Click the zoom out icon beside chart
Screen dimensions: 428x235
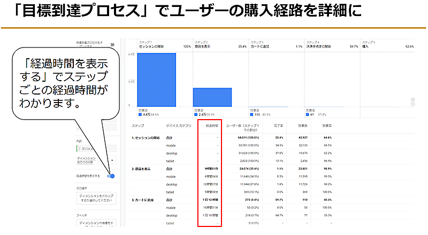[x=412, y=105]
